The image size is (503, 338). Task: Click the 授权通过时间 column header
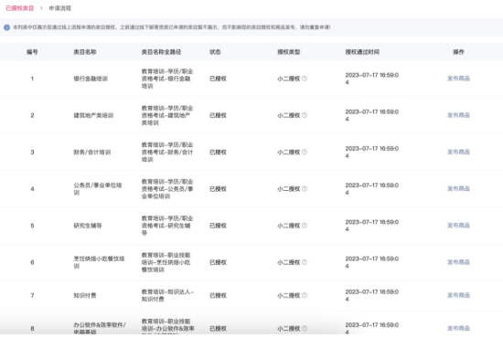(362, 52)
